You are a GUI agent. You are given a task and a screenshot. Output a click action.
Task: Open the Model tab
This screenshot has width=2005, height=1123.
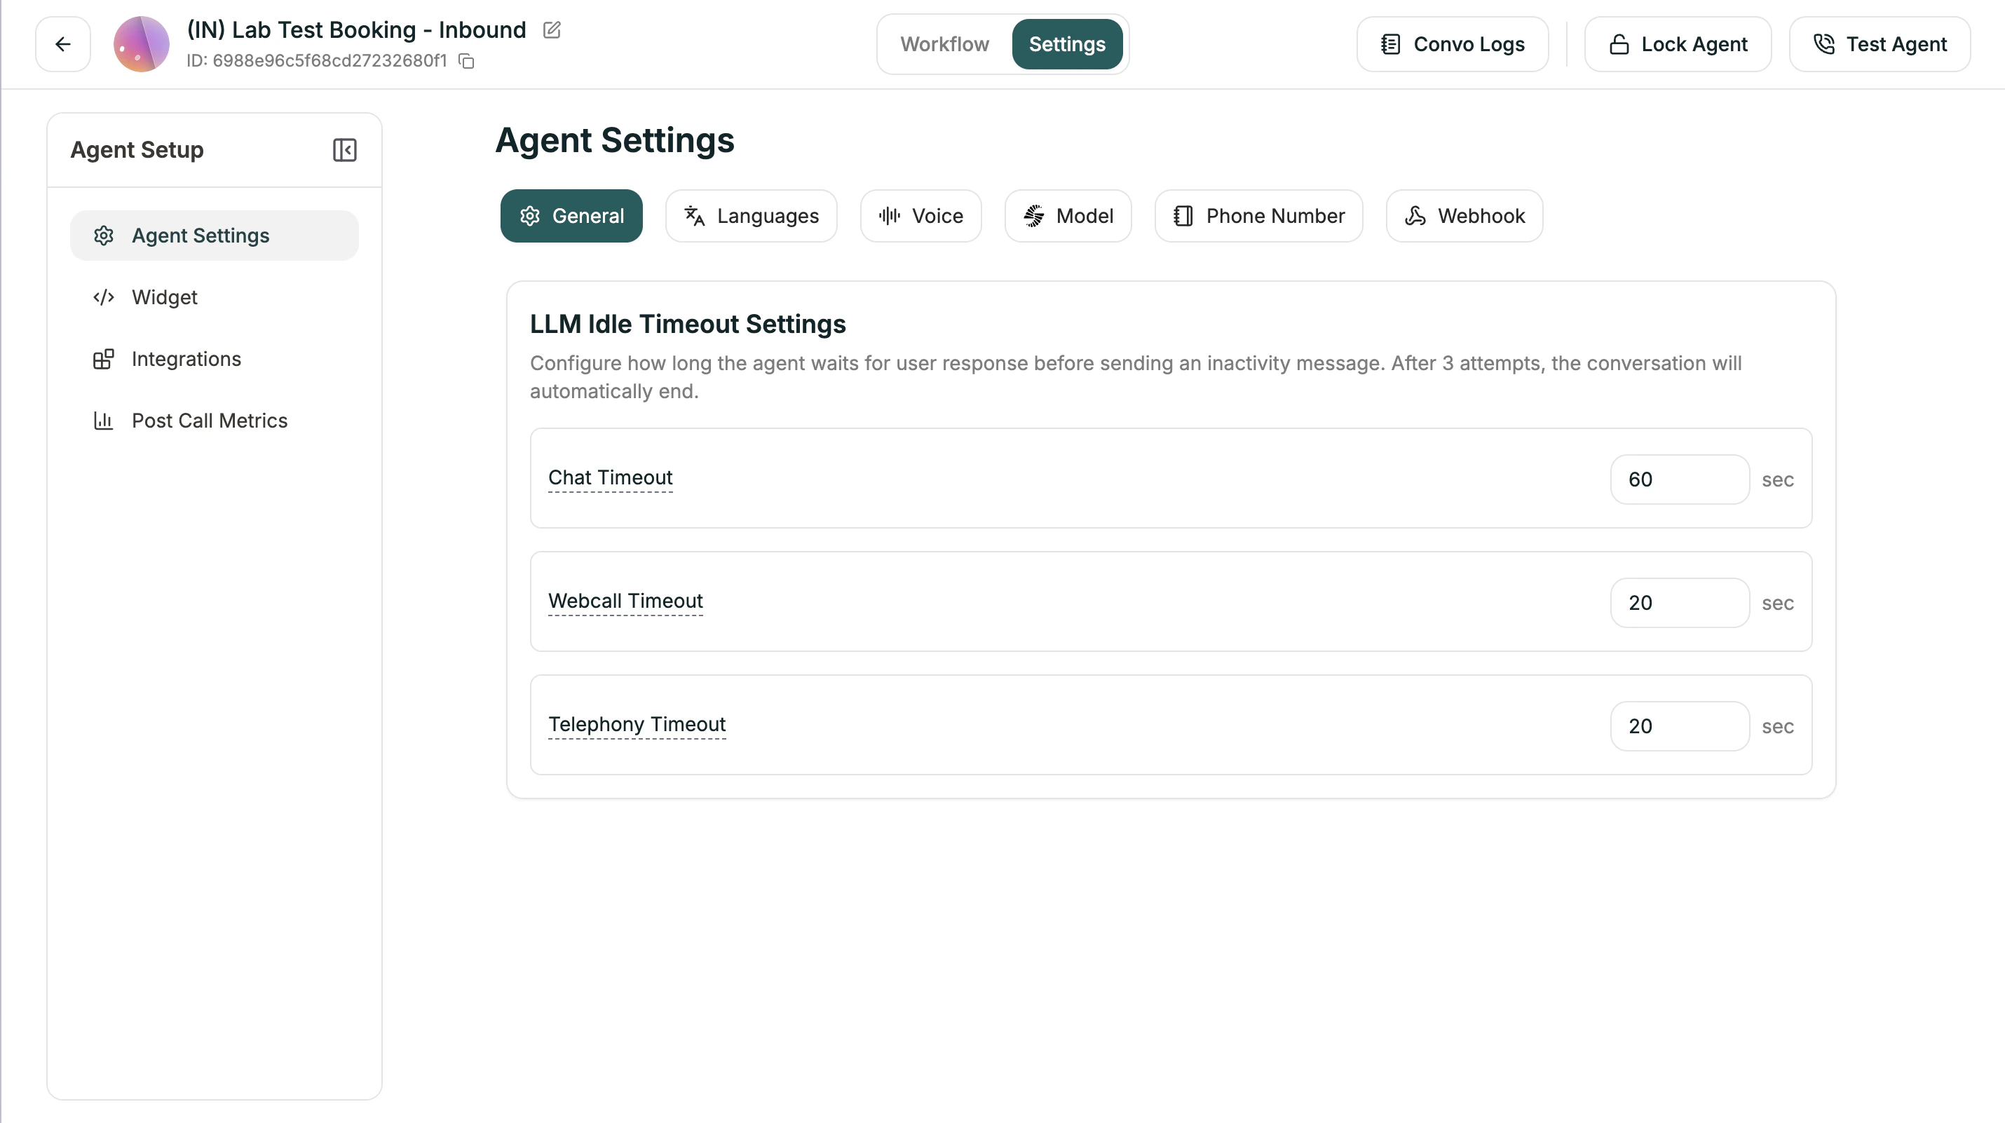click(1067, 216)
